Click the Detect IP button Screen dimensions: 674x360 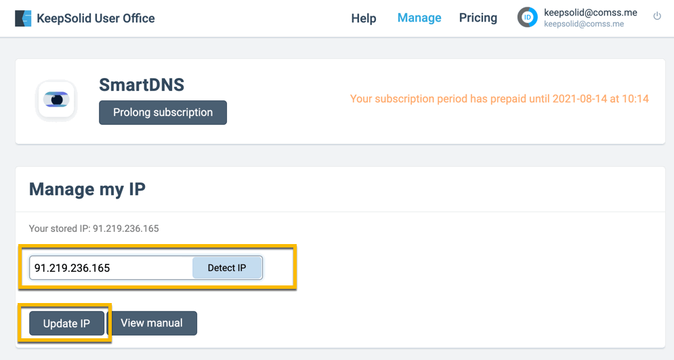point(227,268)
